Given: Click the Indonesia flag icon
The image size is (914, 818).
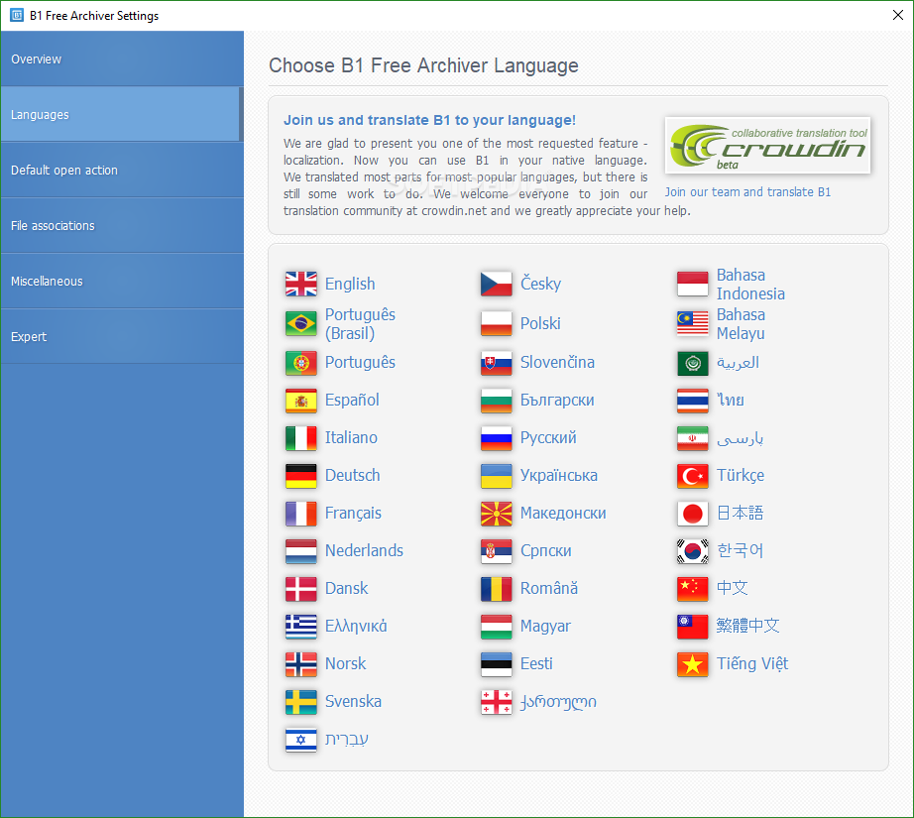Looking at the screenshot, I should (x=693, y=284).
